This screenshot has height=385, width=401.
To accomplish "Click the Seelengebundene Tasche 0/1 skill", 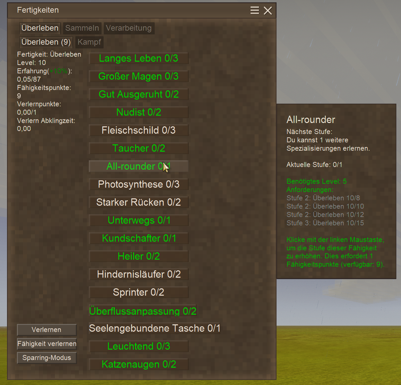I will (154, 328).
